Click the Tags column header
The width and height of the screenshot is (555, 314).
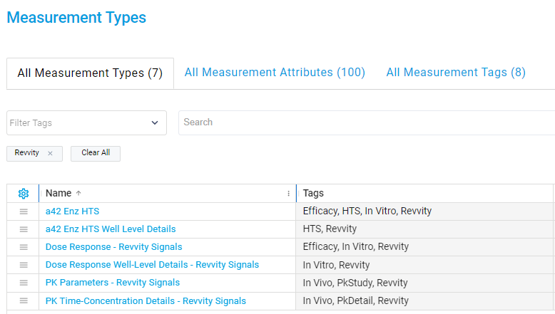[x=314, y=193]
